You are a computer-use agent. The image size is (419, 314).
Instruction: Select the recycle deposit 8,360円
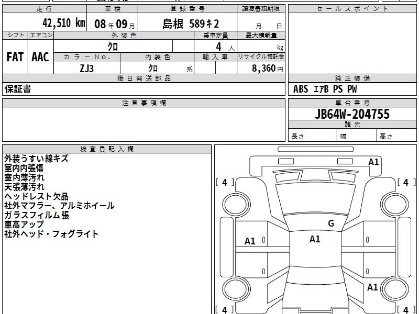[267, 68]
